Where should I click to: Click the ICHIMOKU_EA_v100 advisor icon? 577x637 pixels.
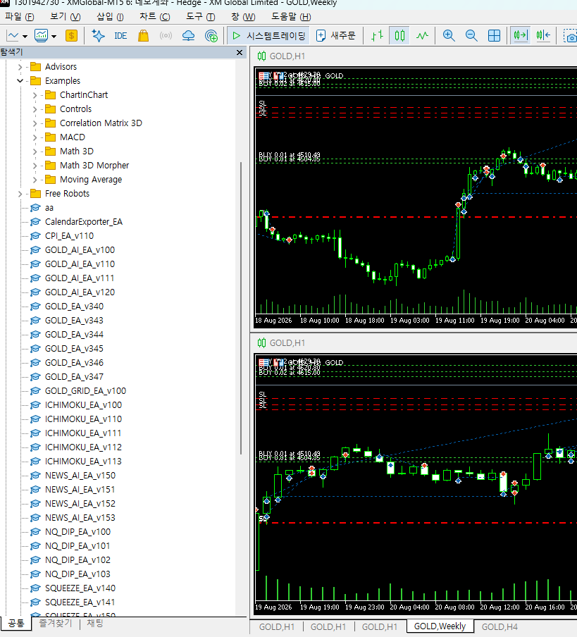pyautogui.click(x=36, y=405)
